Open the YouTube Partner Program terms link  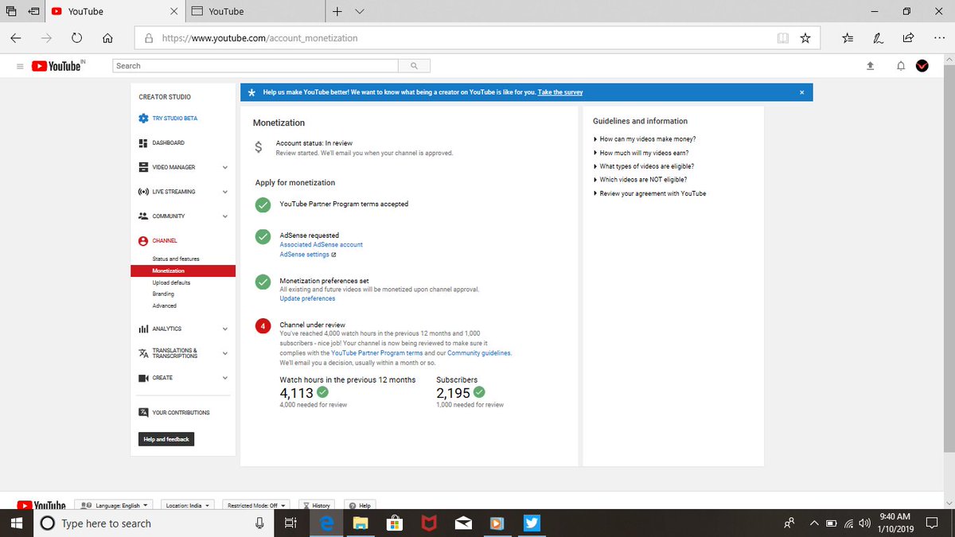(x=377, y=352)
